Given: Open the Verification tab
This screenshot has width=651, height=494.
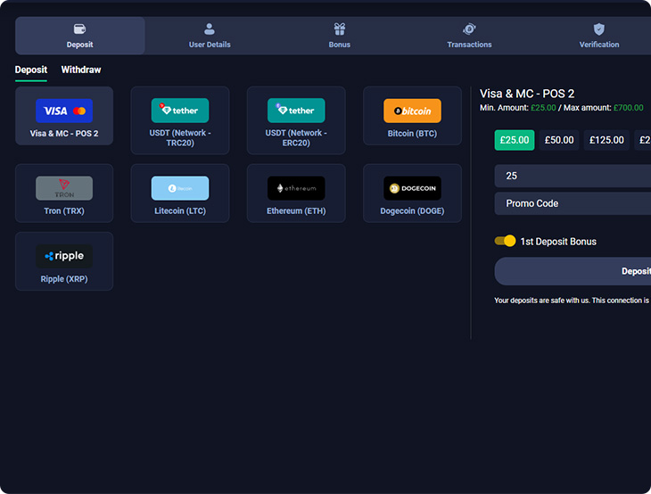Looking at the screenshot, I should click(x=599, y=36).
